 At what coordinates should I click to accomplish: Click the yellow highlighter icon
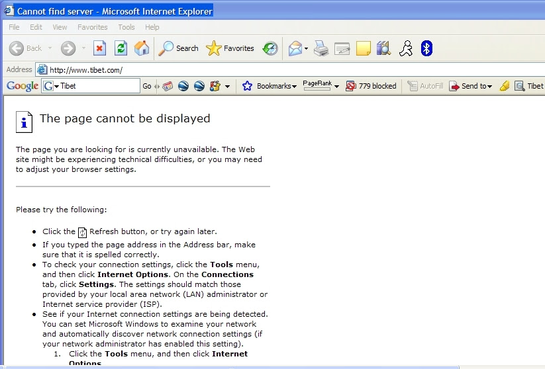505,86
